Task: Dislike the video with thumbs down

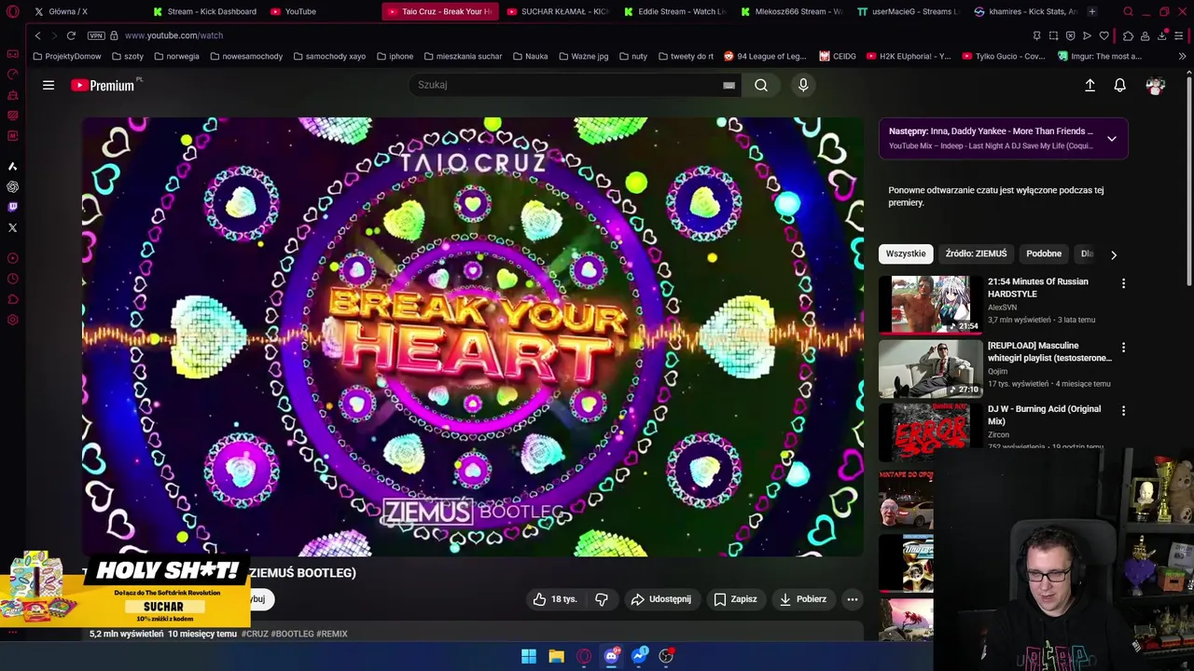Action: click(602, 599)
